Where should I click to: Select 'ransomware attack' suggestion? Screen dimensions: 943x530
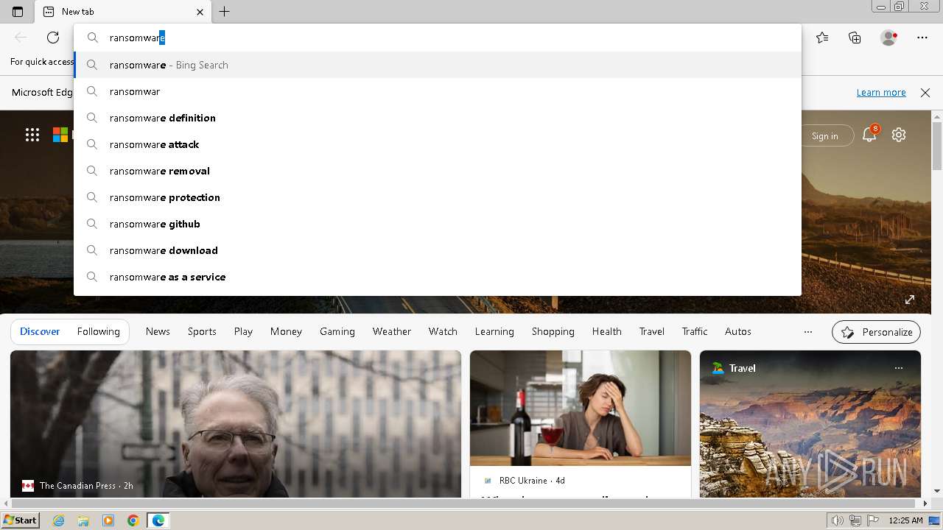pos(438,144)
